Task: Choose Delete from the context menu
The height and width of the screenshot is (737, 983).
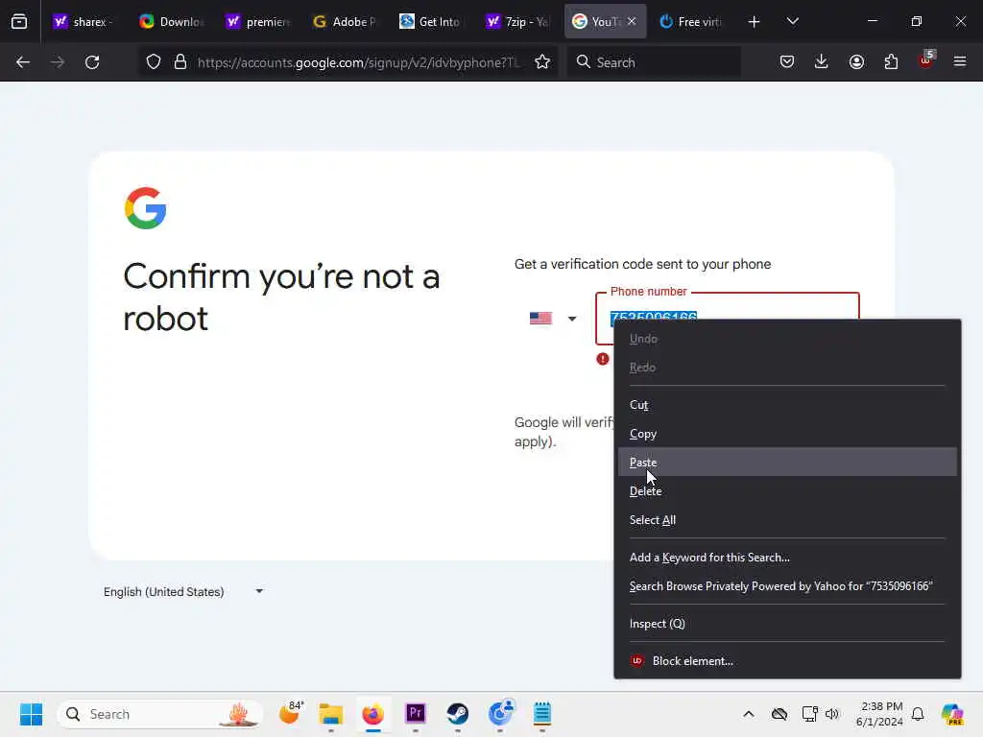Action: click(x=787, y=490)
